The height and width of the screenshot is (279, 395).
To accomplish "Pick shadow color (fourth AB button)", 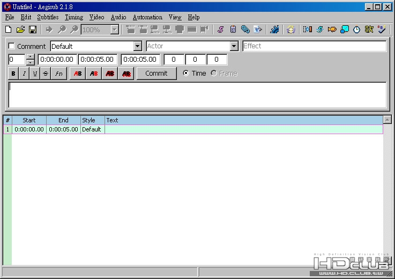I will coord(126,74).
